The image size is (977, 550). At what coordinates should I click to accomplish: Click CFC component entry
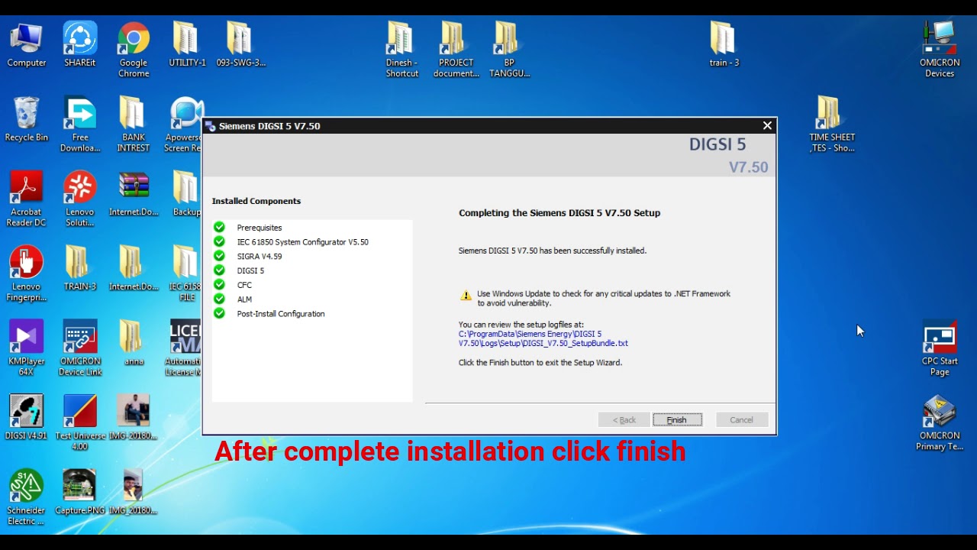point(244,285)
